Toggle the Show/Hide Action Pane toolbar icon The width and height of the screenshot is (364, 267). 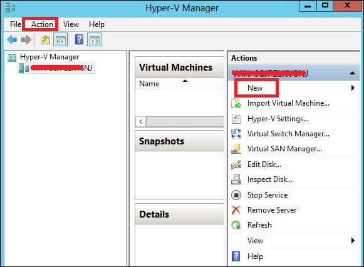pyautogui.click(x=94, y=39)
